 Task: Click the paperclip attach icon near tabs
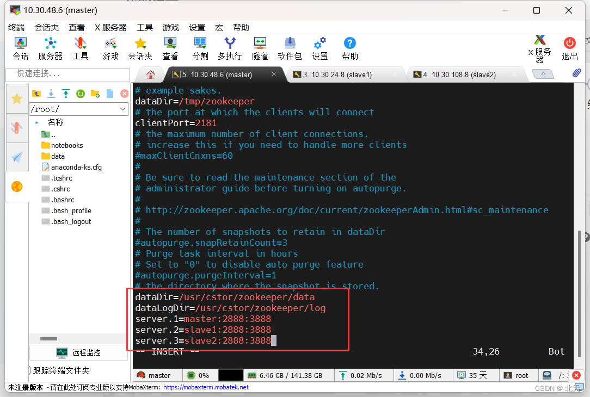click(576, 73)
